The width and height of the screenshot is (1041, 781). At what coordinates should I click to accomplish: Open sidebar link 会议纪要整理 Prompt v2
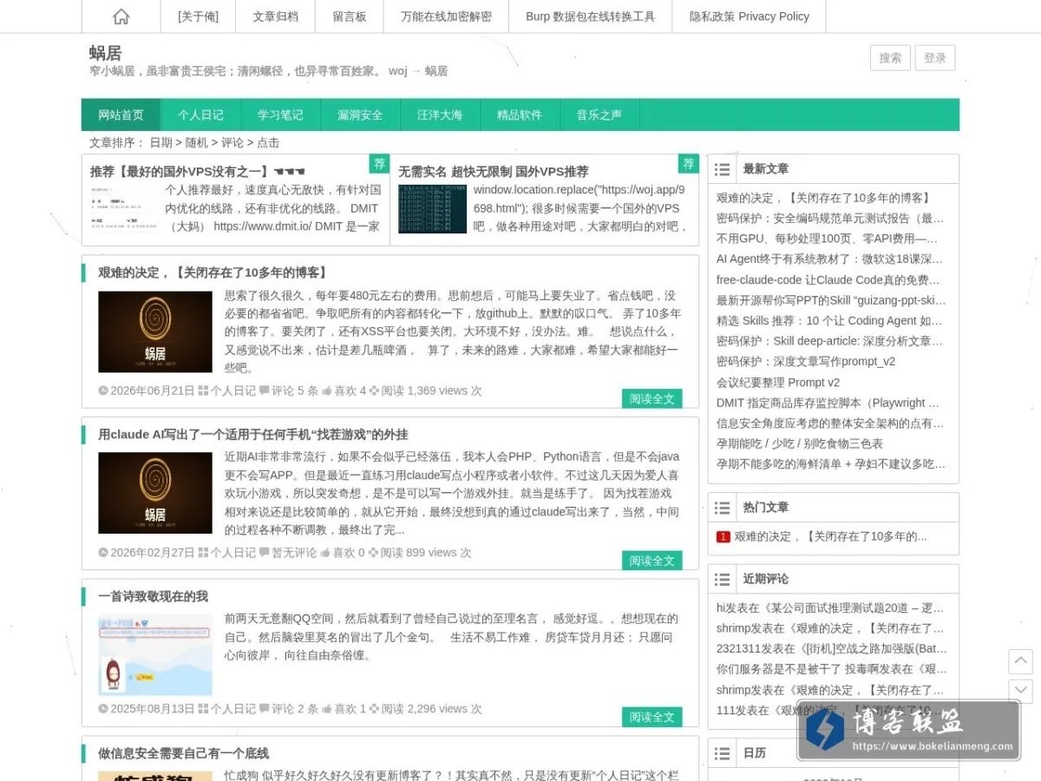[778, 382]
